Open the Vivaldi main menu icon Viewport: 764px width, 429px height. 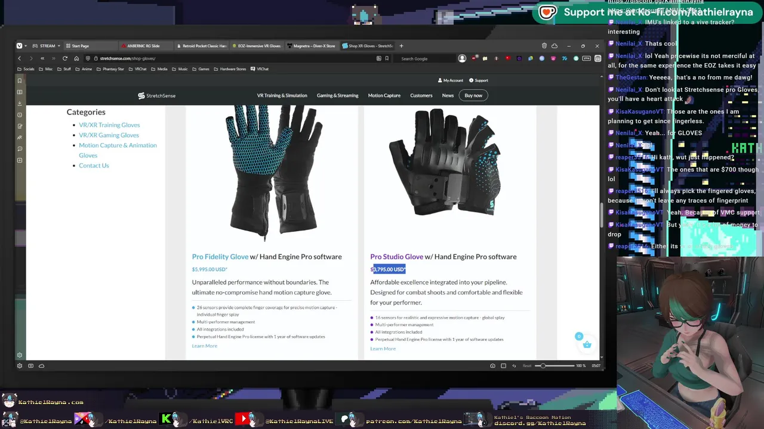(20, 46)
